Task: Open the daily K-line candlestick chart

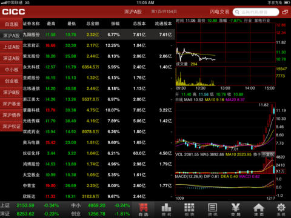Action: coord(225,127)
